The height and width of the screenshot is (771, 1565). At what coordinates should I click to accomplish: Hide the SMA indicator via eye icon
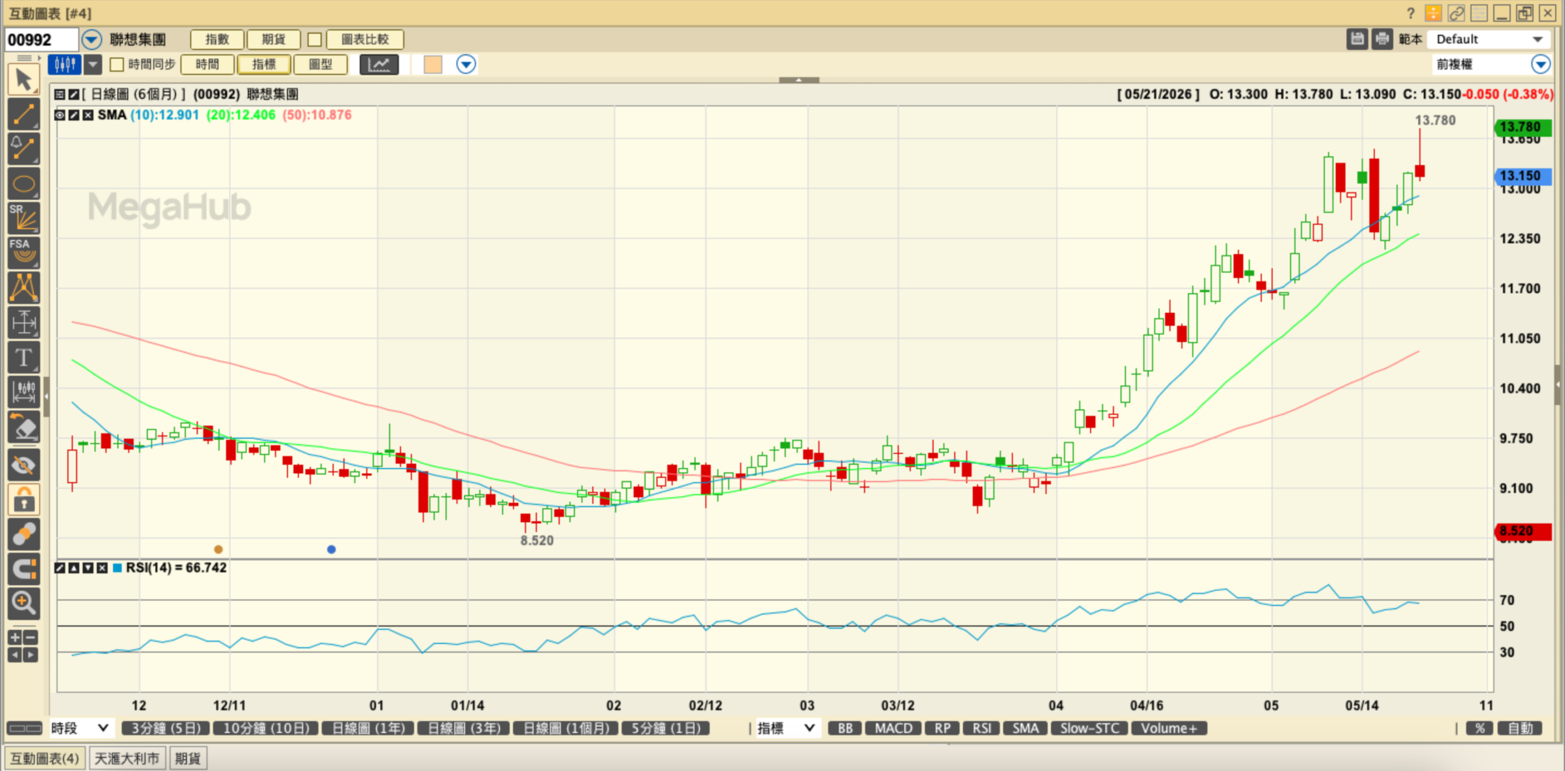point(60,115)
